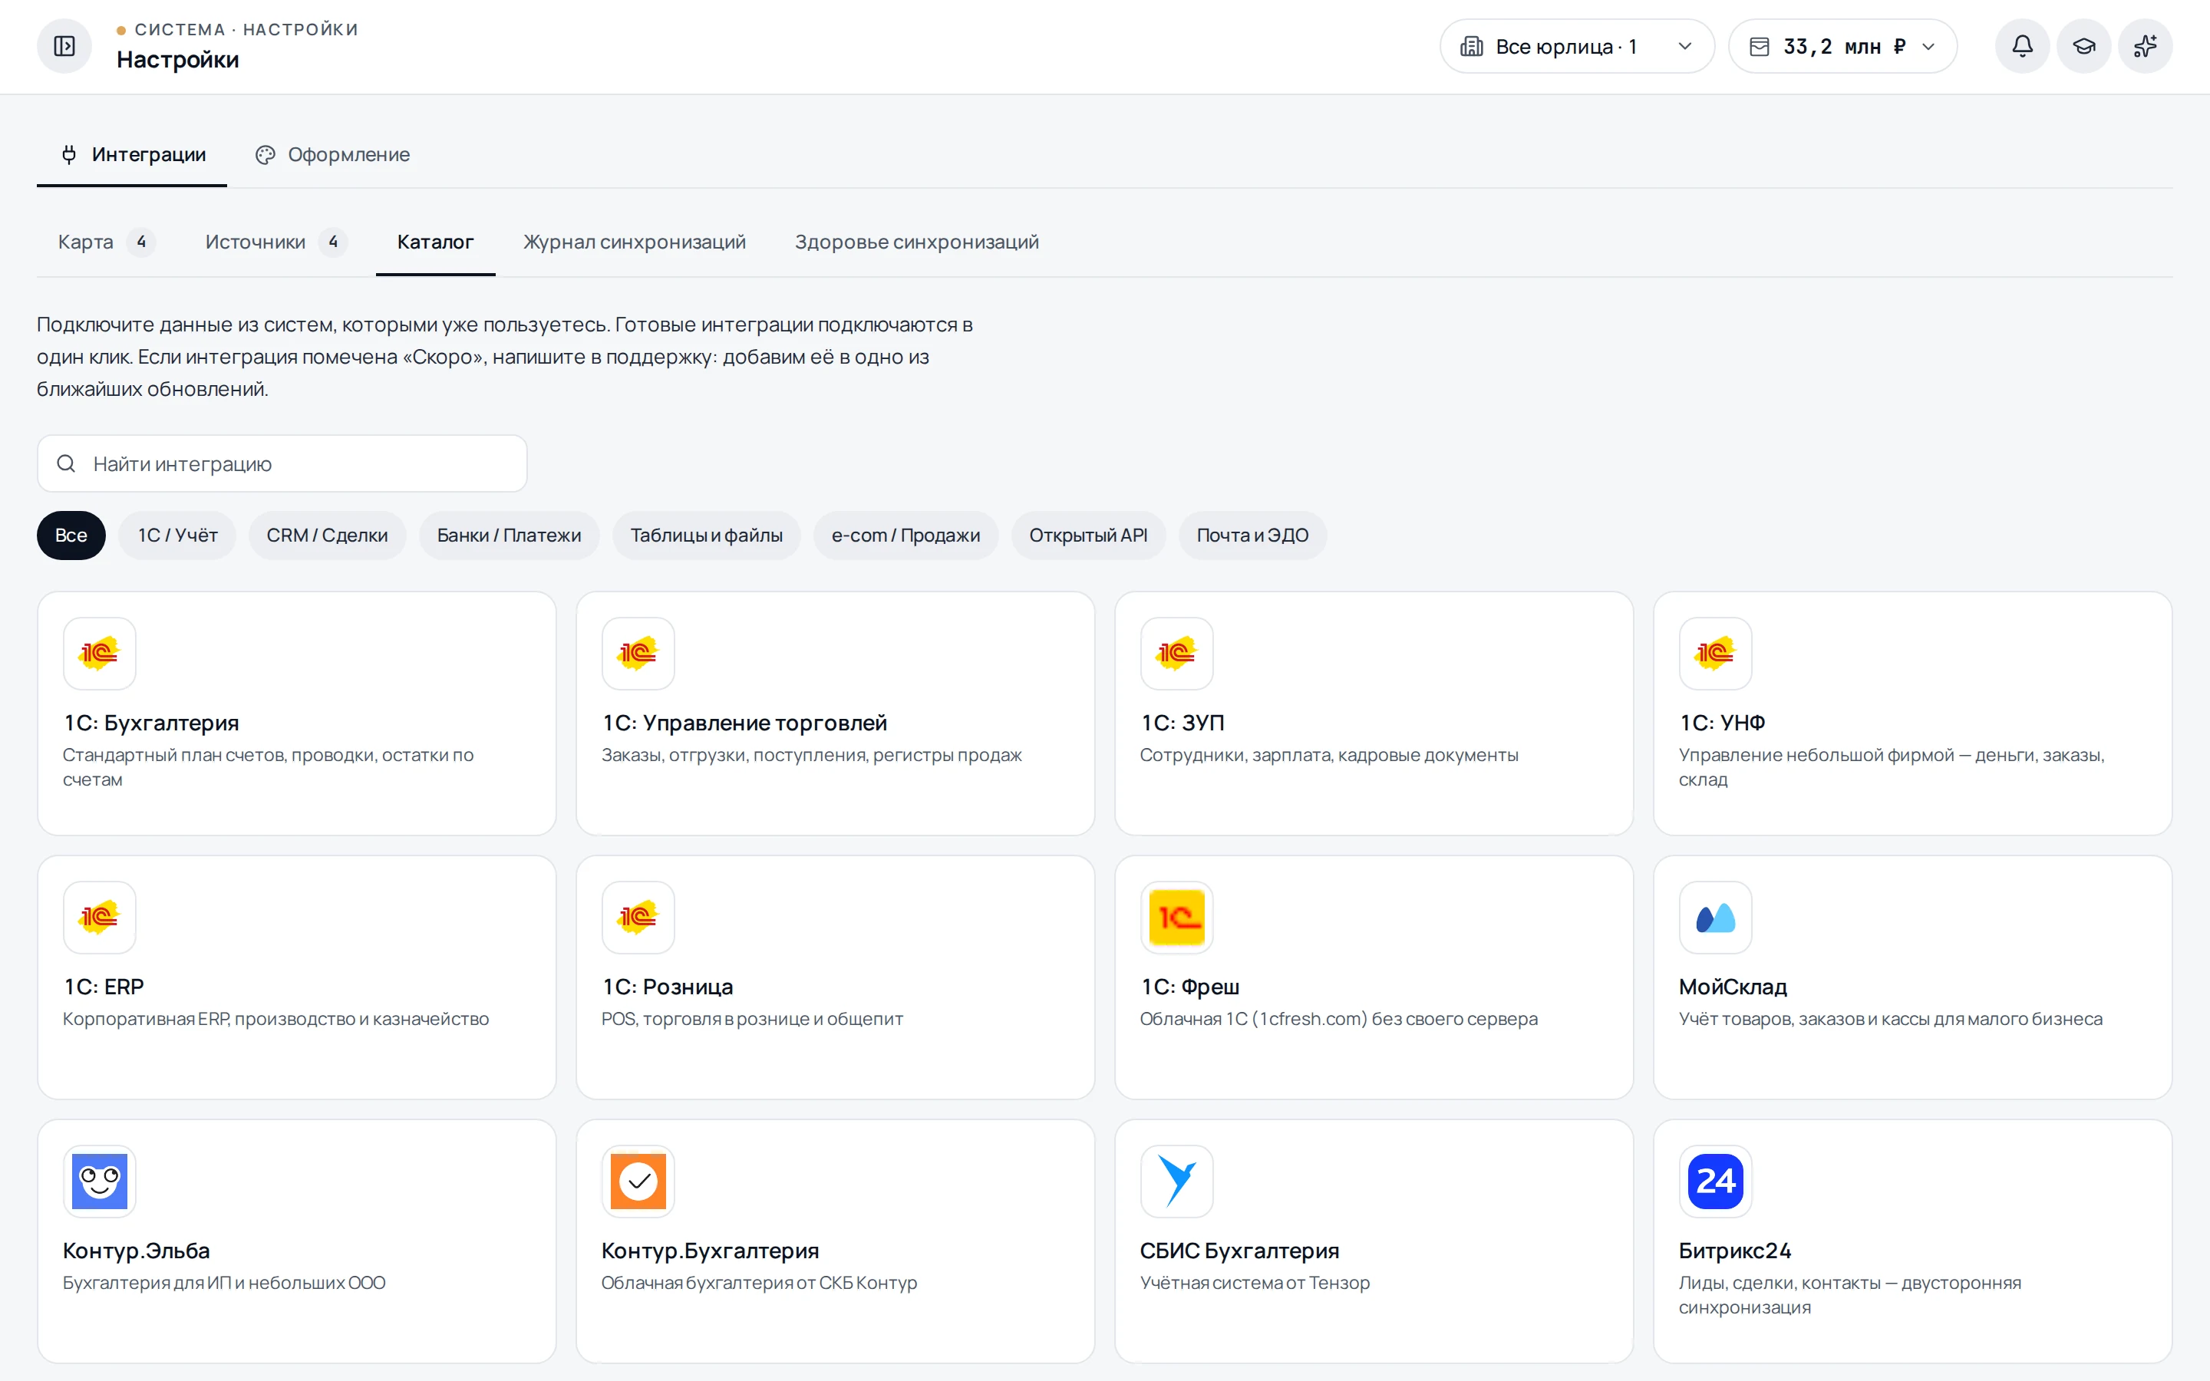
Task: Click the Система · Настройки breadcrumb
Action: (x=246, y=30)
